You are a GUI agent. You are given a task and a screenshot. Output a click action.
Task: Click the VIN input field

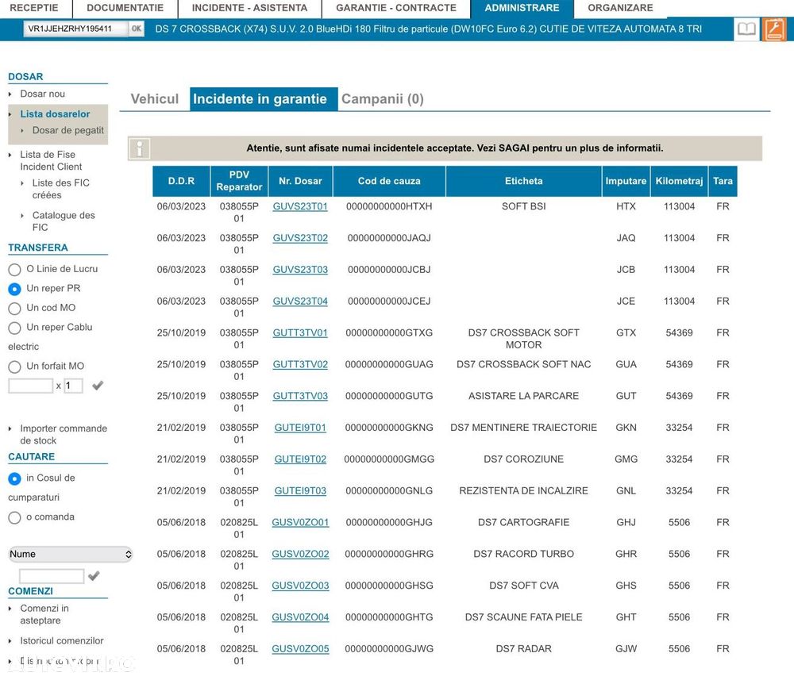pos(75,29)
